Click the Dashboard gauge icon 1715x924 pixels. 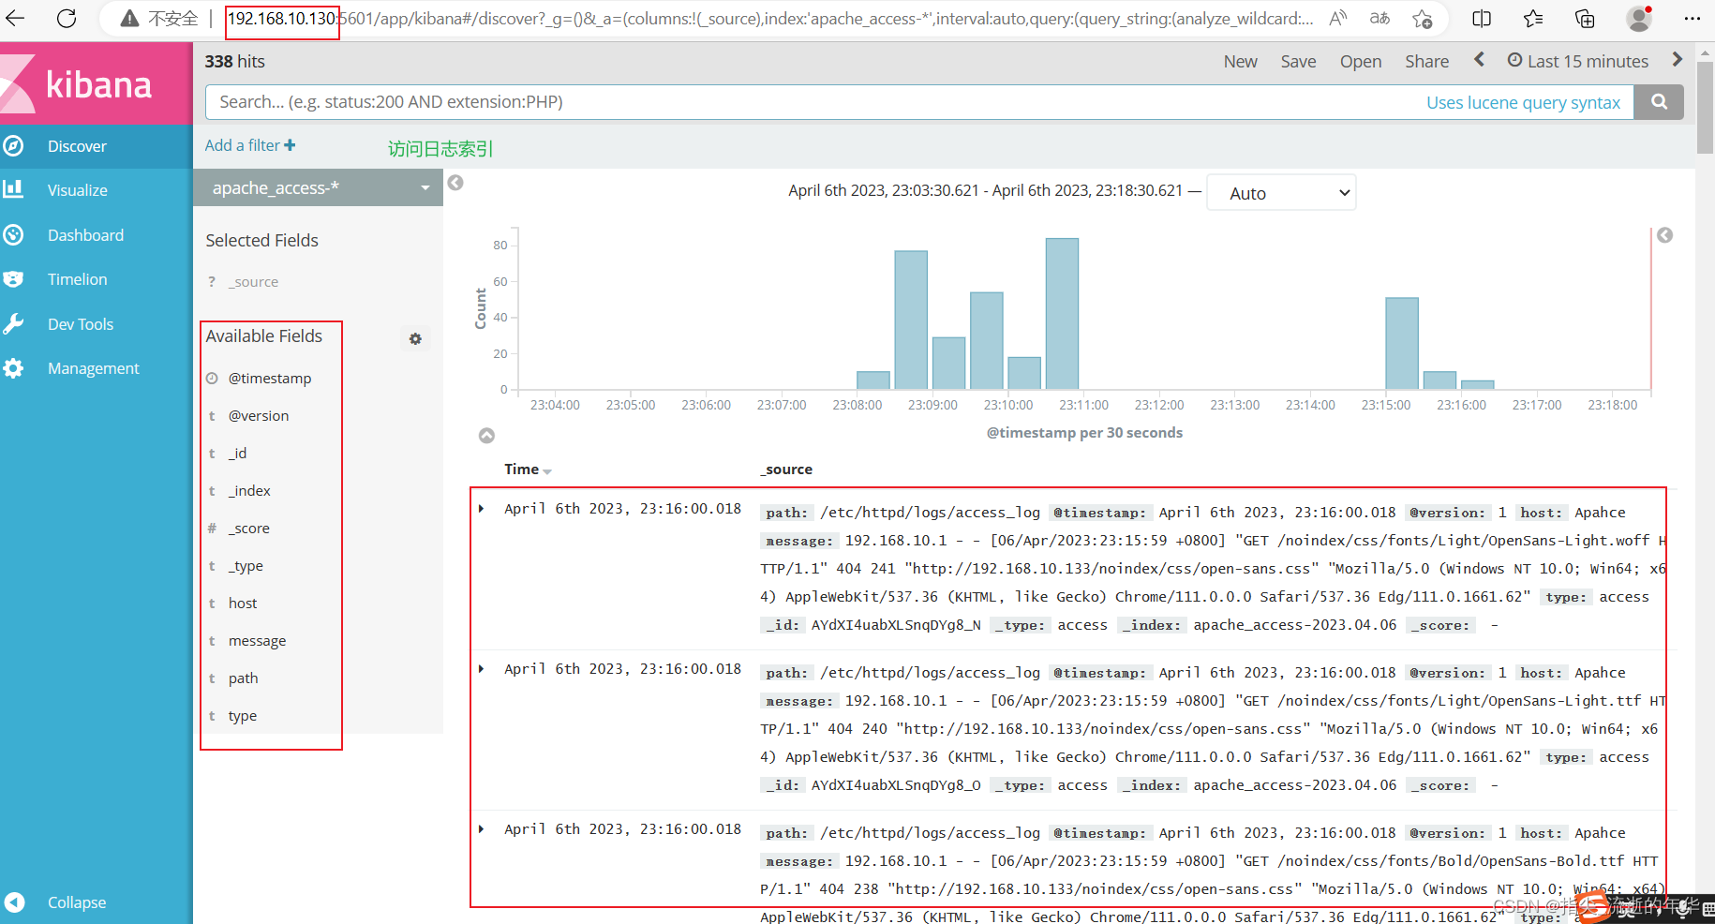(13, 234)
